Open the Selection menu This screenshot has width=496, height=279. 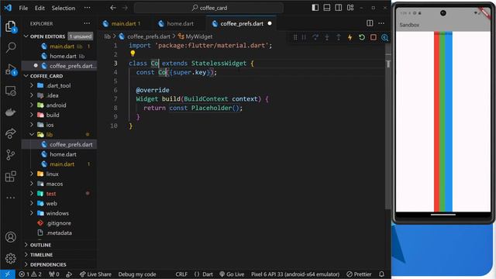[x=64, y=8]
